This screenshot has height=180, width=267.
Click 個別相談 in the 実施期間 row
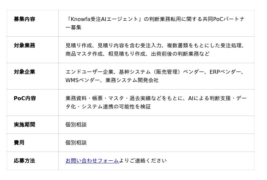point(76,125)
